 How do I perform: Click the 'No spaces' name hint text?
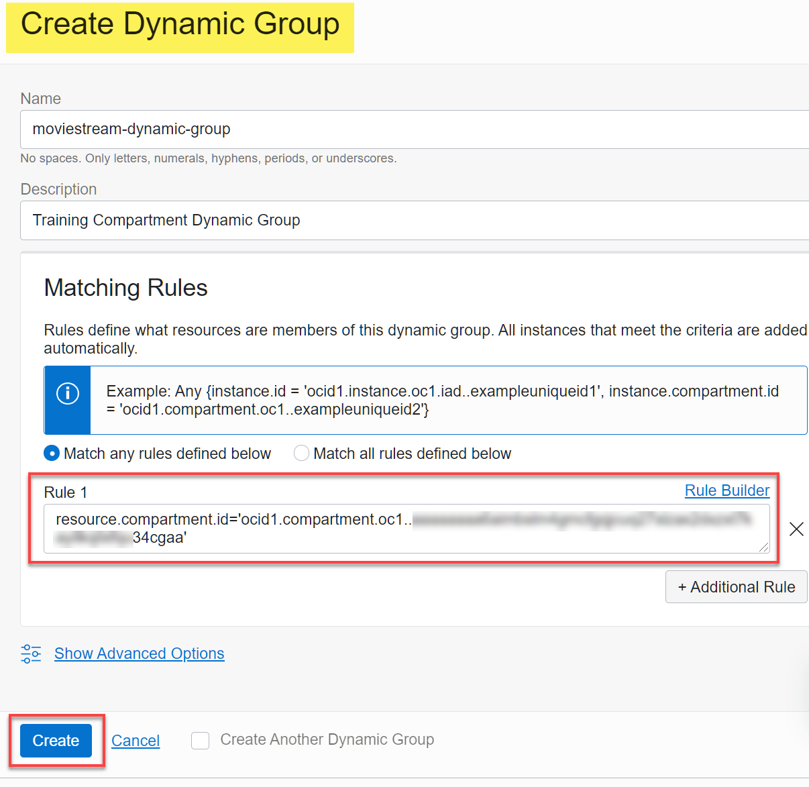(x=209, y=158)
